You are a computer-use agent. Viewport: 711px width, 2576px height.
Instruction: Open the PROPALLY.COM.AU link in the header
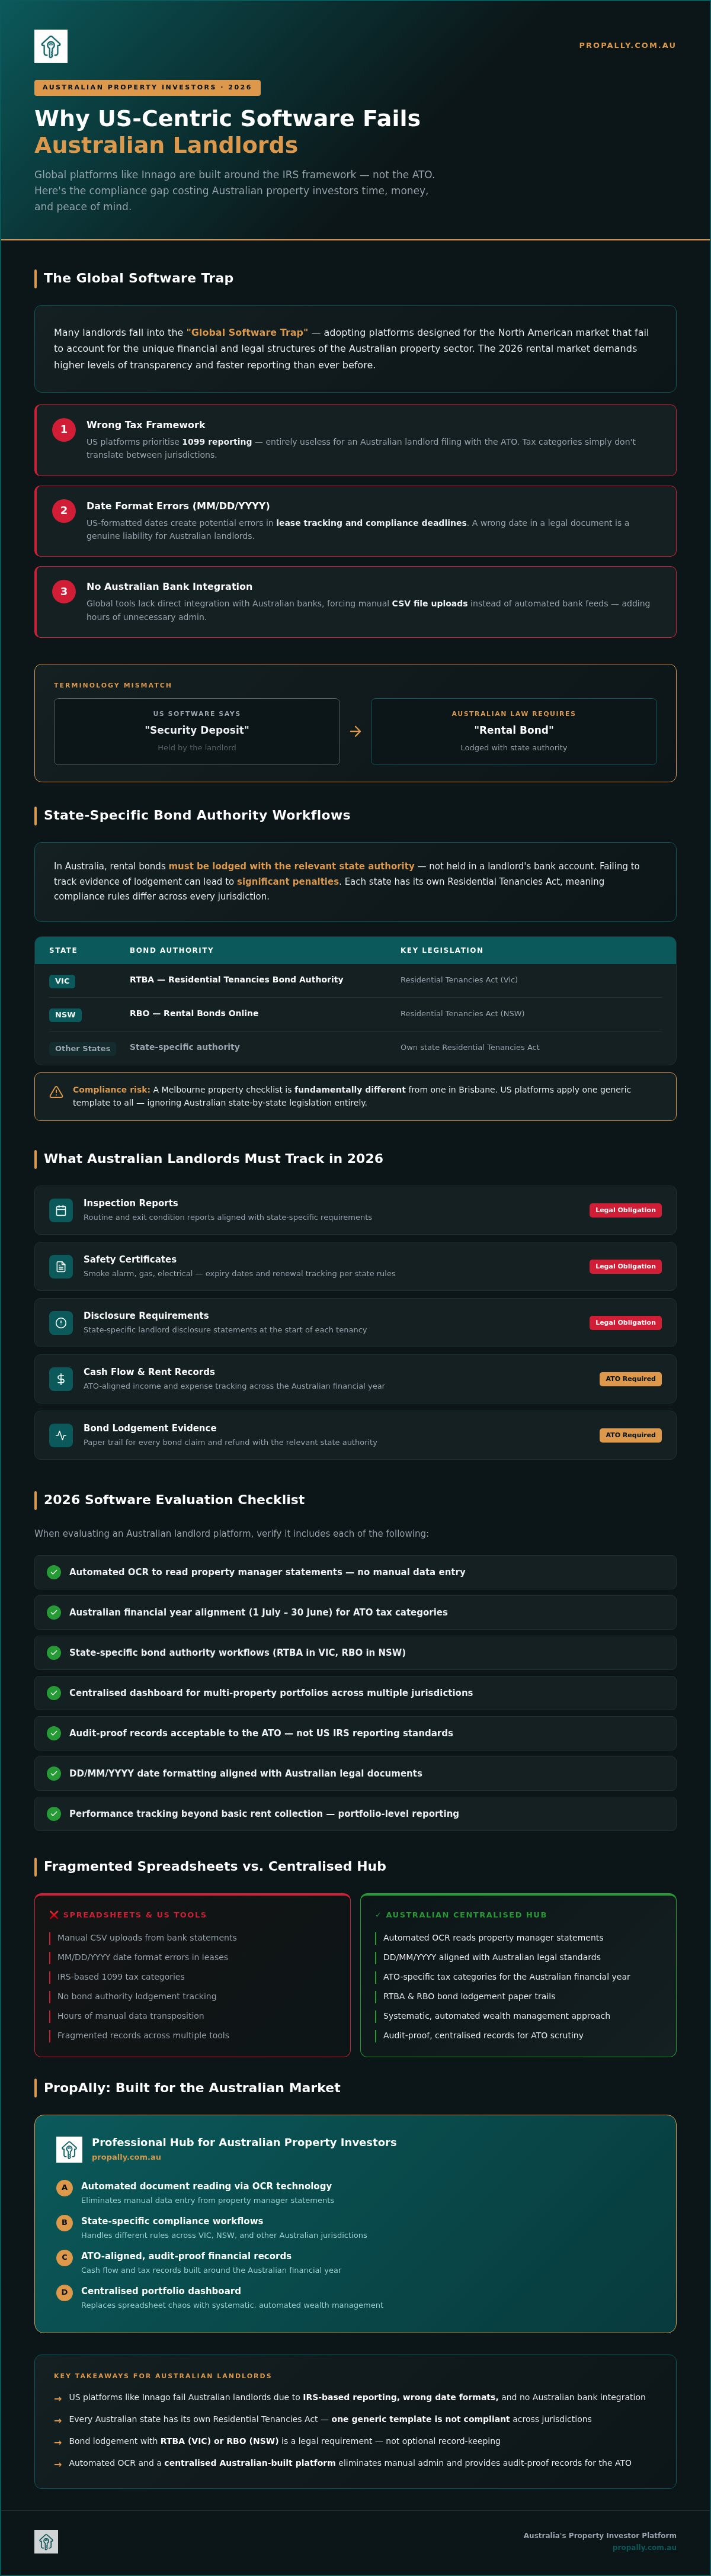[627, 45]
